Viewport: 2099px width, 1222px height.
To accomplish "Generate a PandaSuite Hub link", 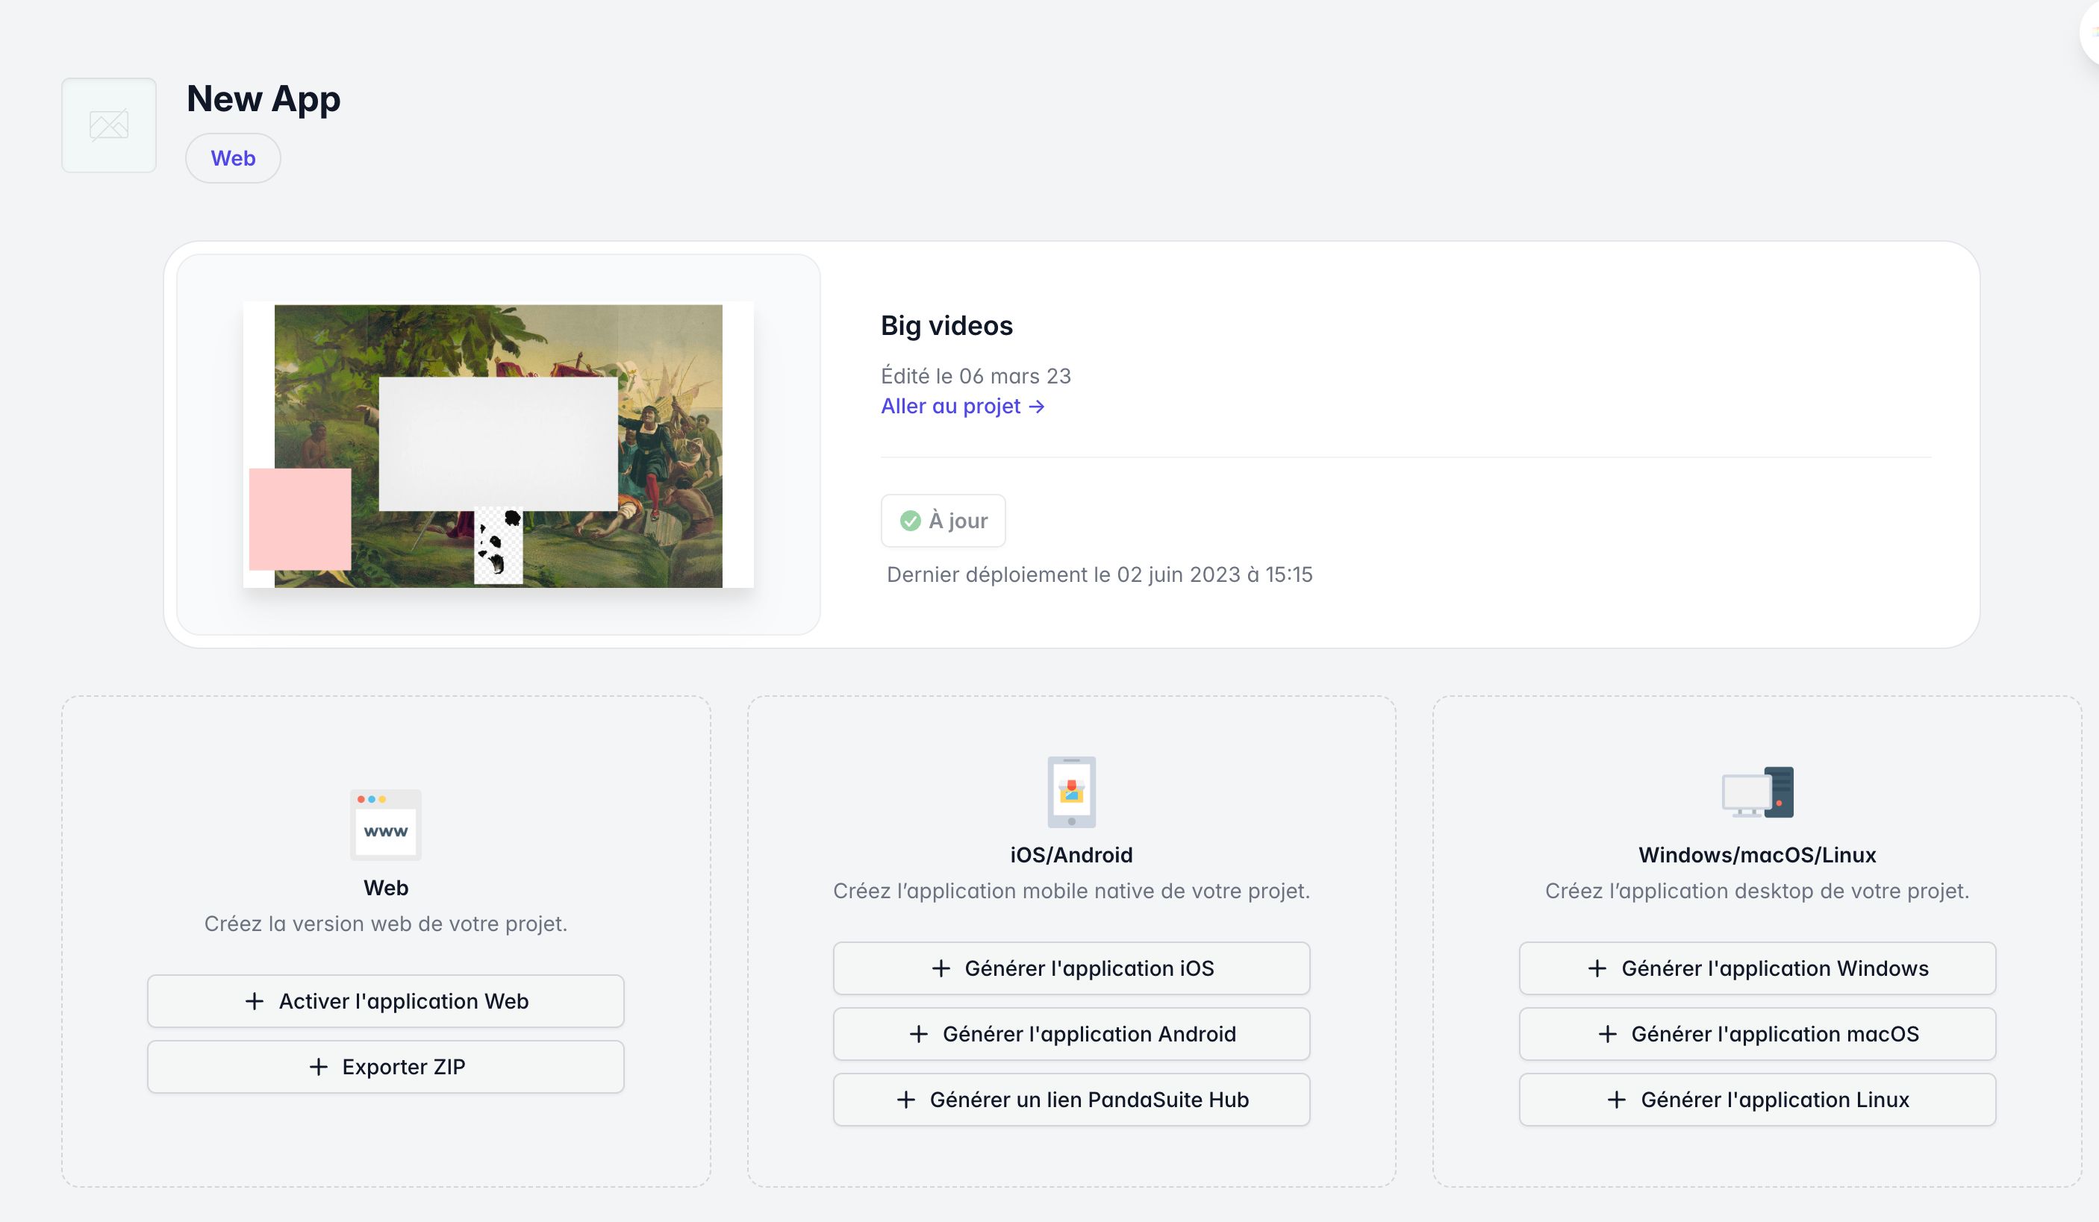I will coord(1071,1100).
